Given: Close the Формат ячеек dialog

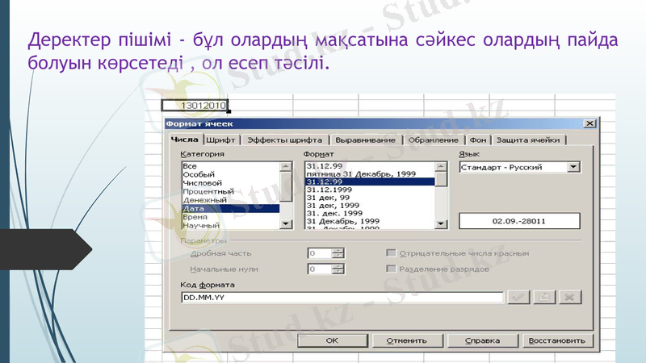Looking at the screenshot, I should (589, 123).
